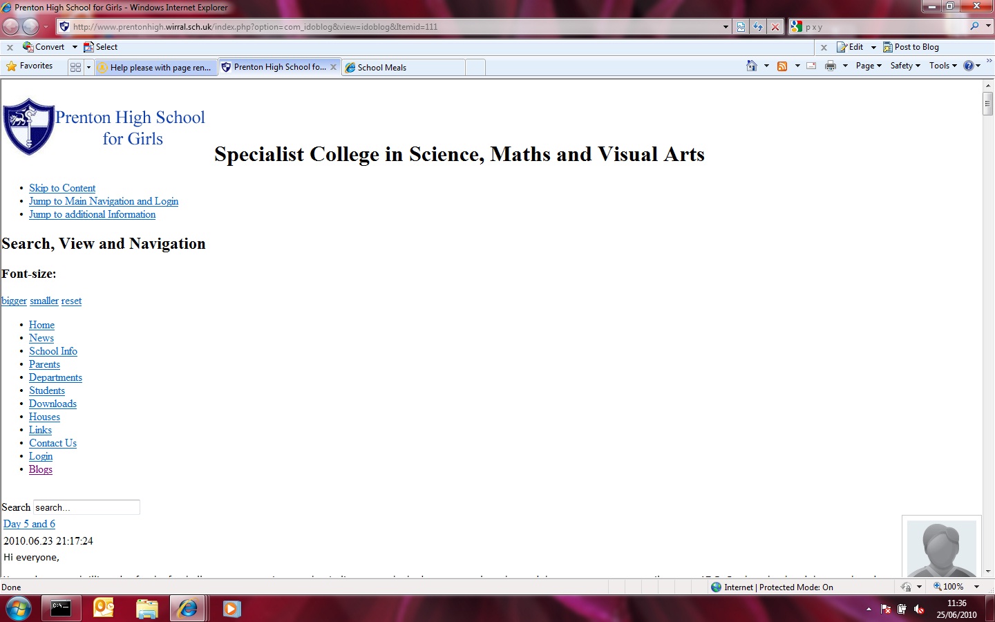The image size is (995, 622).
Task: Launch Windows Media Player from taskbar
Action: tap(231, 609)
